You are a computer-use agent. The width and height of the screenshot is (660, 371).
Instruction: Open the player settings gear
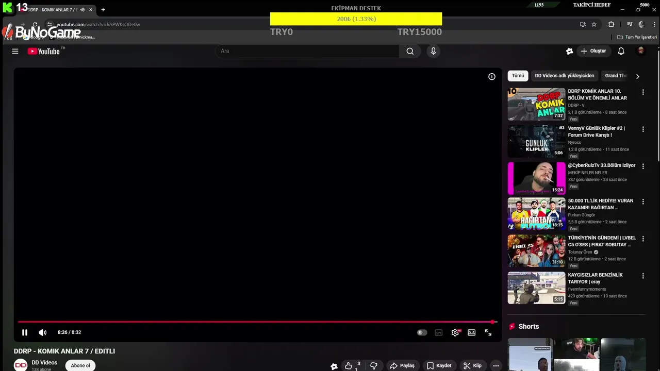point(455,332)
